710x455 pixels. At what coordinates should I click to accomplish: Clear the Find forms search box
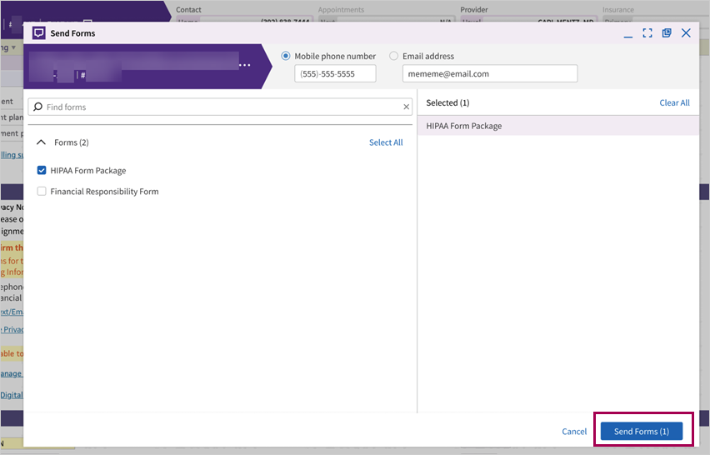click(407, 107)
